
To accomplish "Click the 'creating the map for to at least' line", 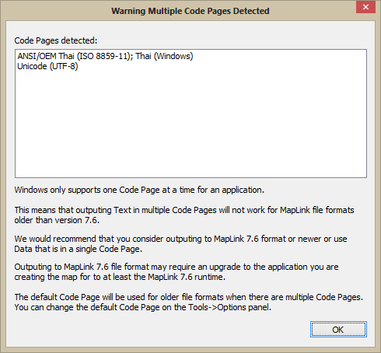I will (x=120, y=277).
